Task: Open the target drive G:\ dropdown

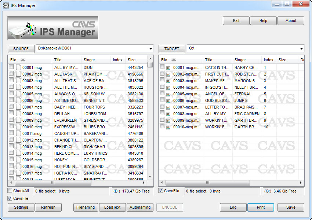Action: coord(301,49)
